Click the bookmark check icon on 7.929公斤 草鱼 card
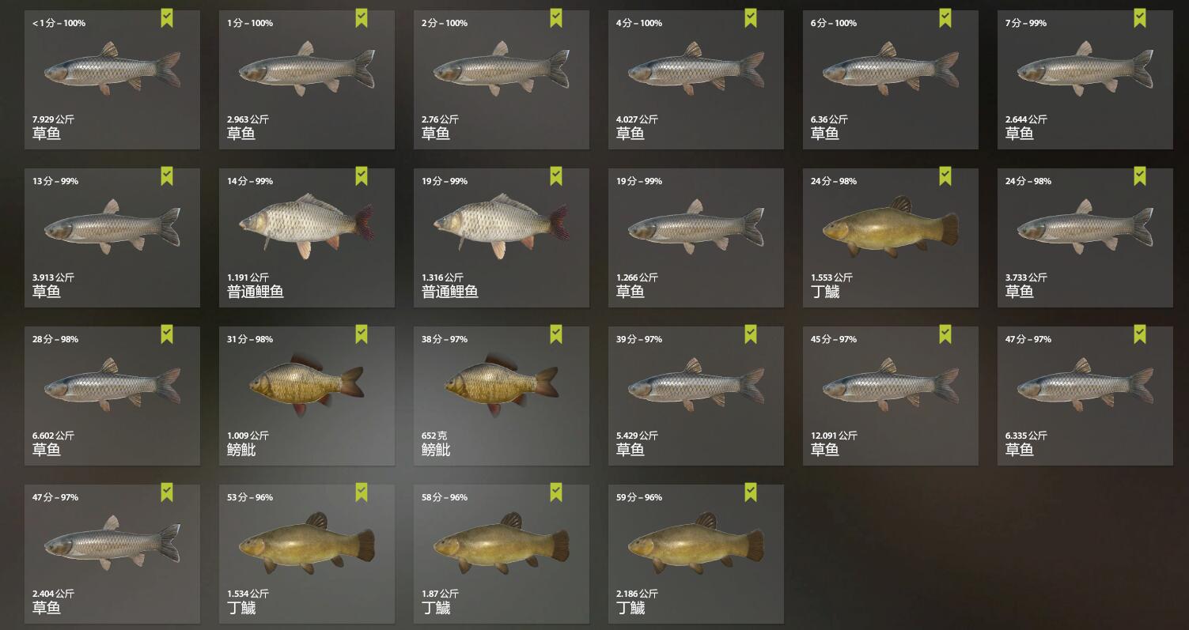Viewport: 1189px width, 630px height. pos(167,18)
